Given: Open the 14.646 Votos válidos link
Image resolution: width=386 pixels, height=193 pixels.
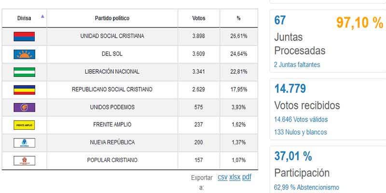Looking at the screenshot, I should click(x=300, y=120).
